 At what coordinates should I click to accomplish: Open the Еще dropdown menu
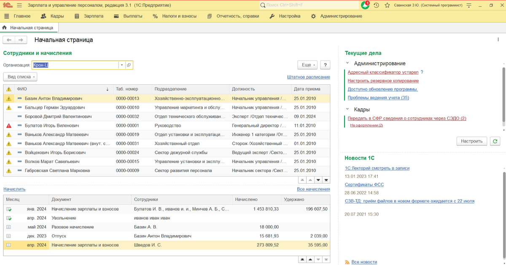[x=307, y=65]
